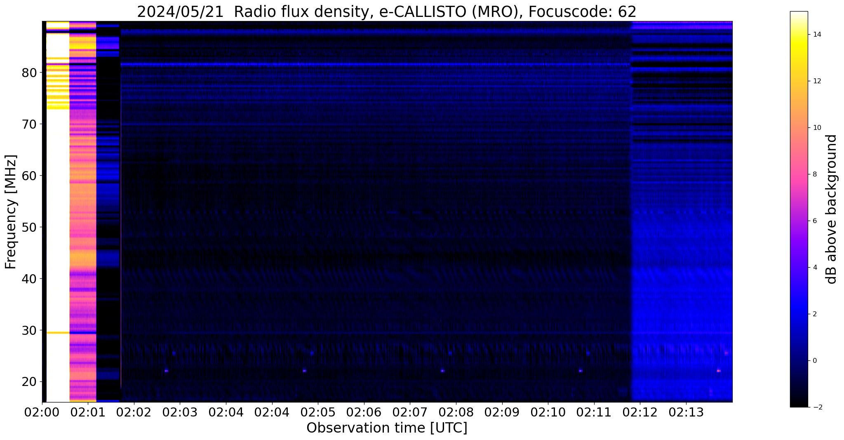This screenshot has height=440, width=844.
Task: Click the 40 tick on the frequency axis
Action: coord(30,279)
